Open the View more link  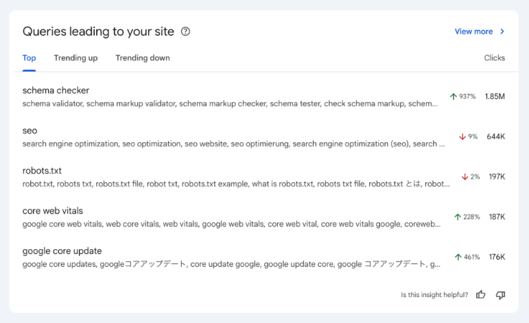point(473,31)
